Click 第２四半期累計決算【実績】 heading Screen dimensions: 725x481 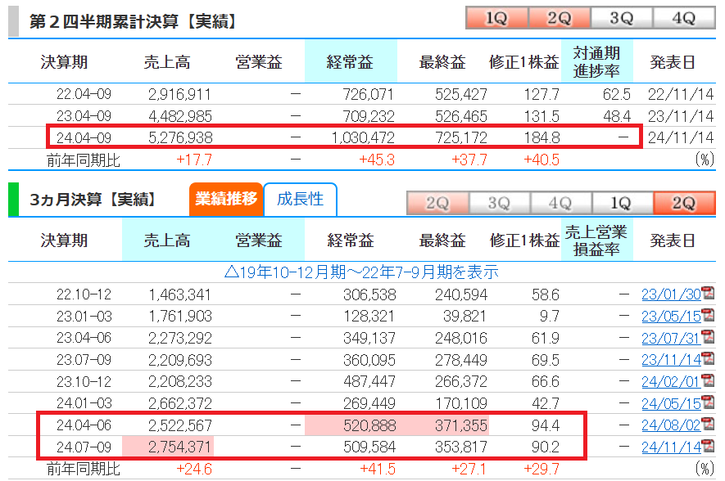[134, 21]
